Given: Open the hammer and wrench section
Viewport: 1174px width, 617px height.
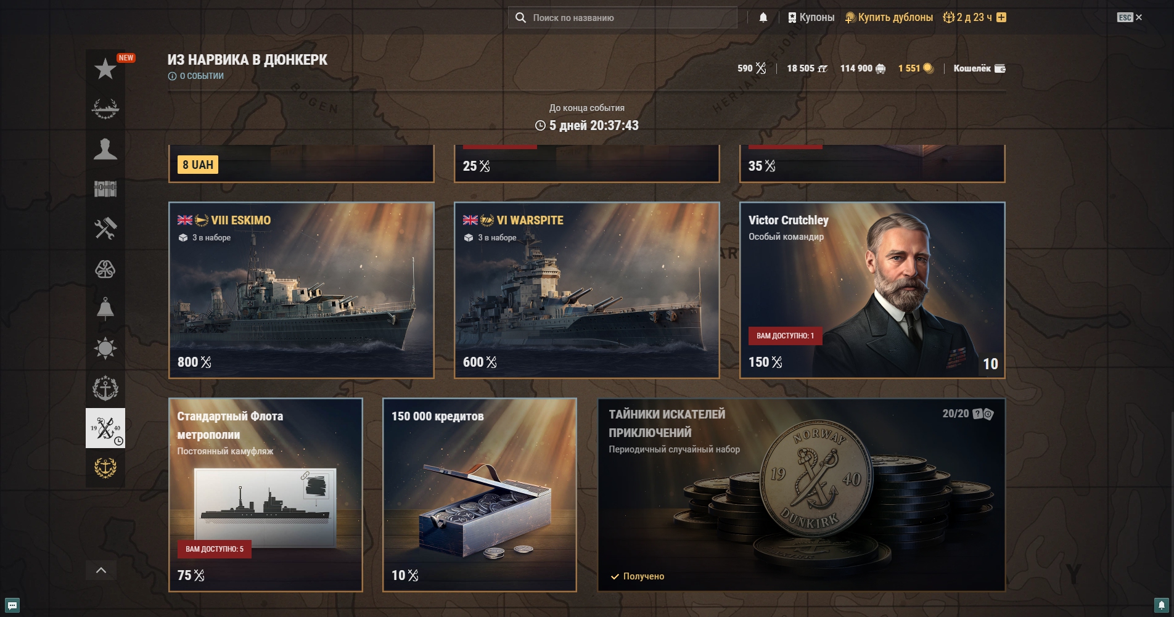Looking at the screenshot, I should tap(105, 229).
